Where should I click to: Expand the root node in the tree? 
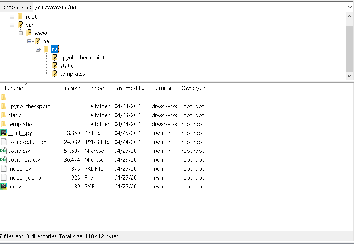pos(12,16)
